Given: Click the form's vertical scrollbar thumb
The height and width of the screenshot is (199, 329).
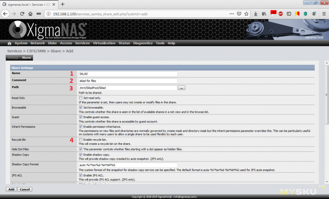Looking at the screenshot, I should tap(327, 95).
